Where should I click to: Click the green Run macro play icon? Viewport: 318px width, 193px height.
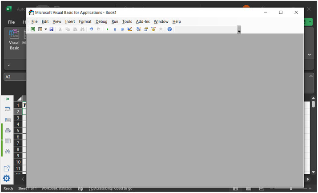(x=108, y=29)
